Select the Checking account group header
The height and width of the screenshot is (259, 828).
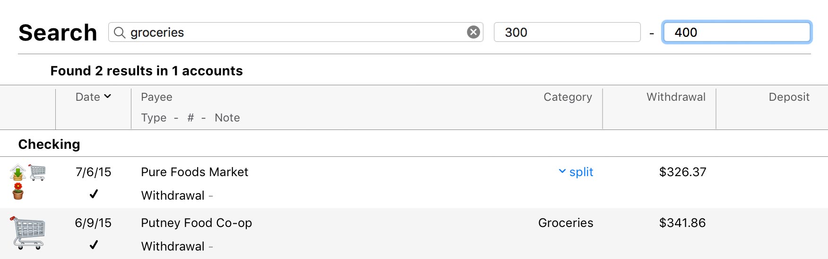pos(49,144)
